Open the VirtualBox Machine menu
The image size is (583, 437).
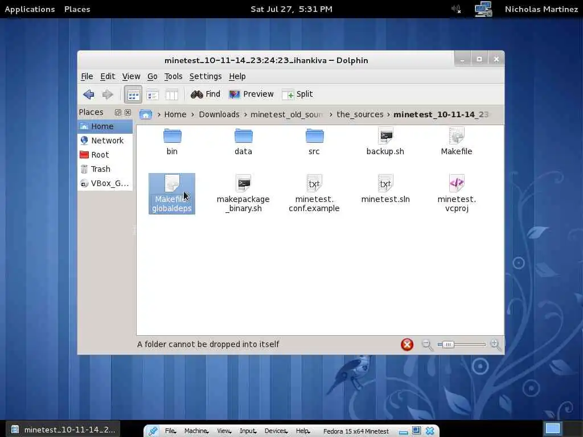click(196, 431)
